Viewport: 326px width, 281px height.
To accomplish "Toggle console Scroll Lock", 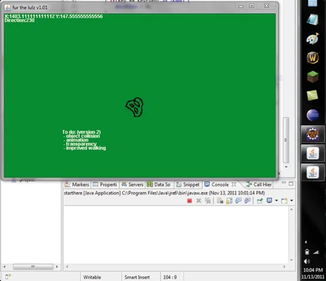I will tap(229, 201).
